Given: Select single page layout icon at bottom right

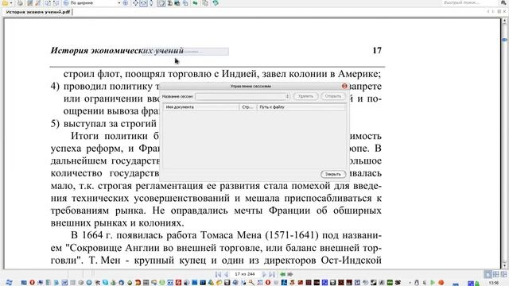Looking at the screenshot, I should (x=488, y=274).
